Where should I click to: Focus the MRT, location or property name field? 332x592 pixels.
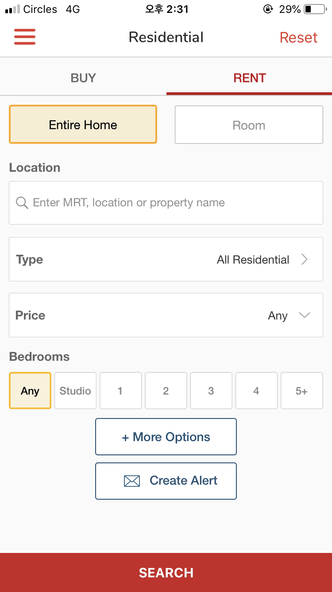click(166, 203)
